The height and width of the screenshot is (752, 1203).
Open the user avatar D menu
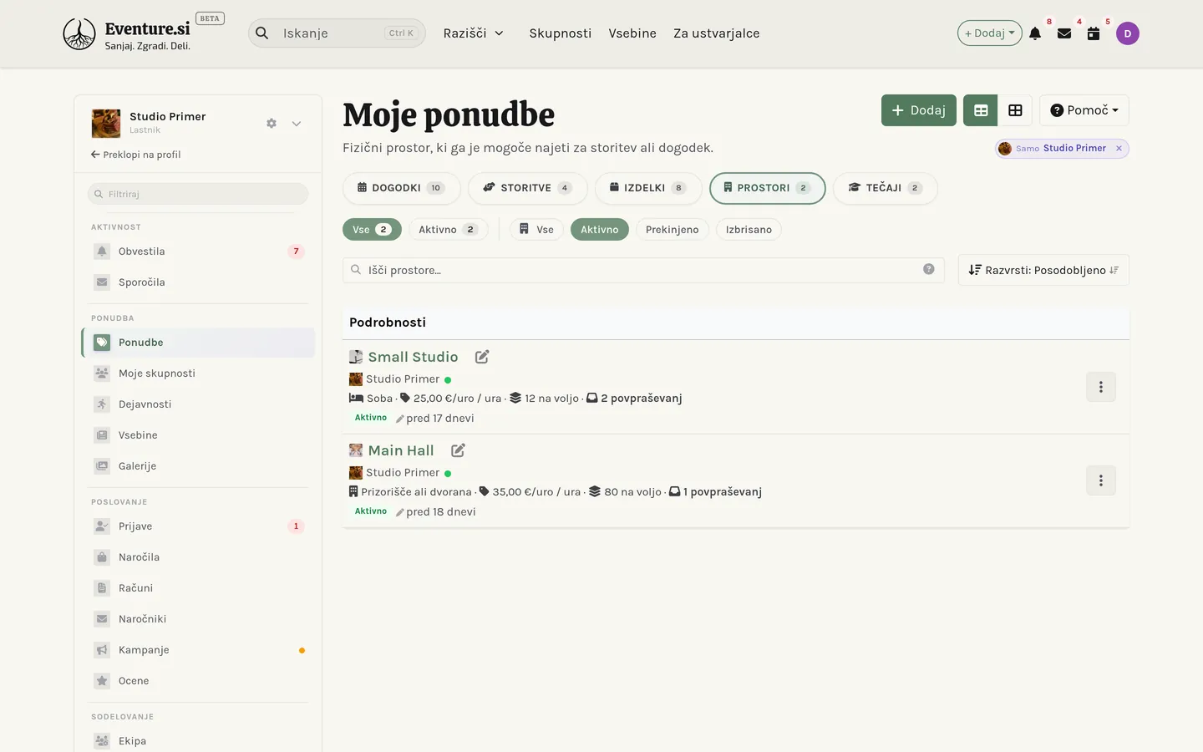(1128, 33)
